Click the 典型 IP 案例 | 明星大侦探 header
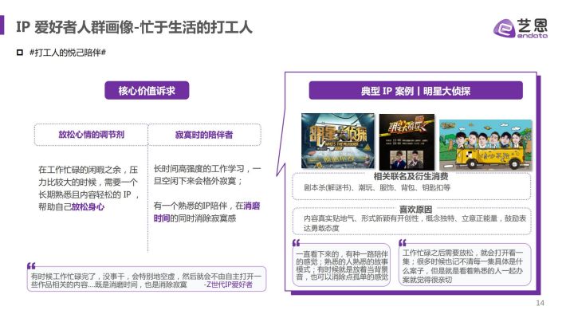Viewport: 566px width, 318px height. [x=416, y=91]
